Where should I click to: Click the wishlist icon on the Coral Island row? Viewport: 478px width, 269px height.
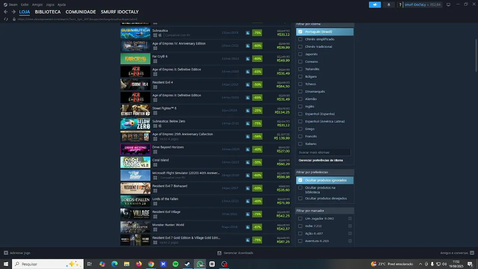click(248, 163)
